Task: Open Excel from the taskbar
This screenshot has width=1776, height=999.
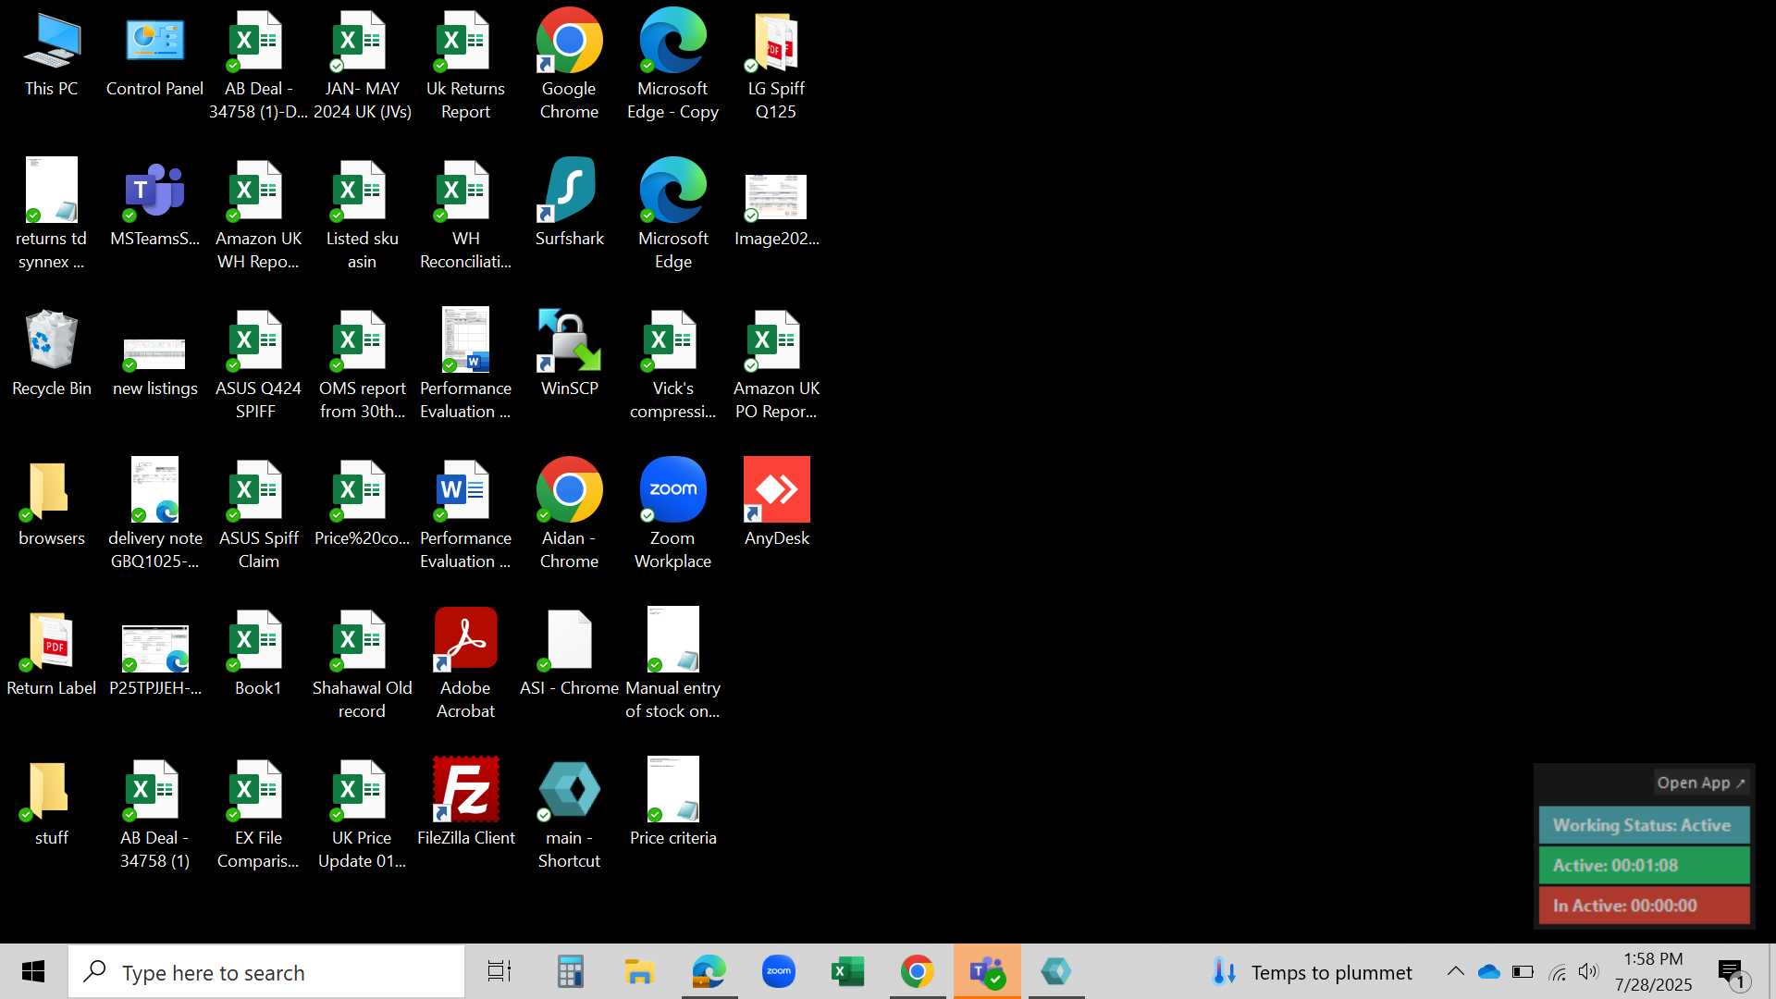Action: point(848,971)
